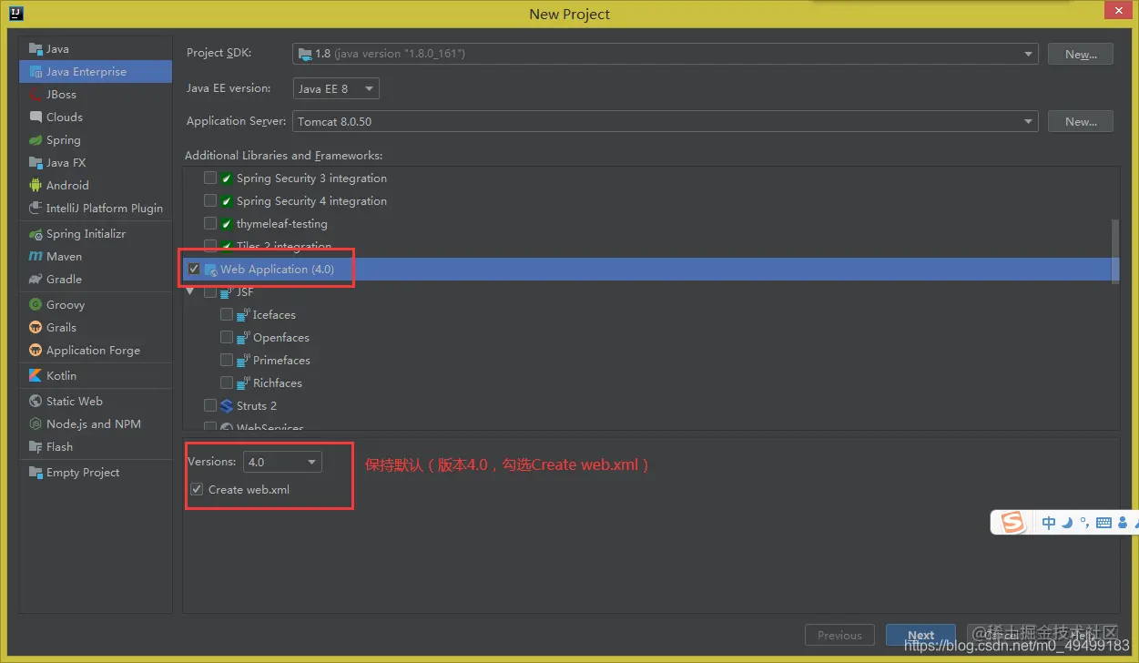Click the Kotlin icon
Image resolution: width=1139 pixels, height=663 pixels.
click(x=36, y=376)
